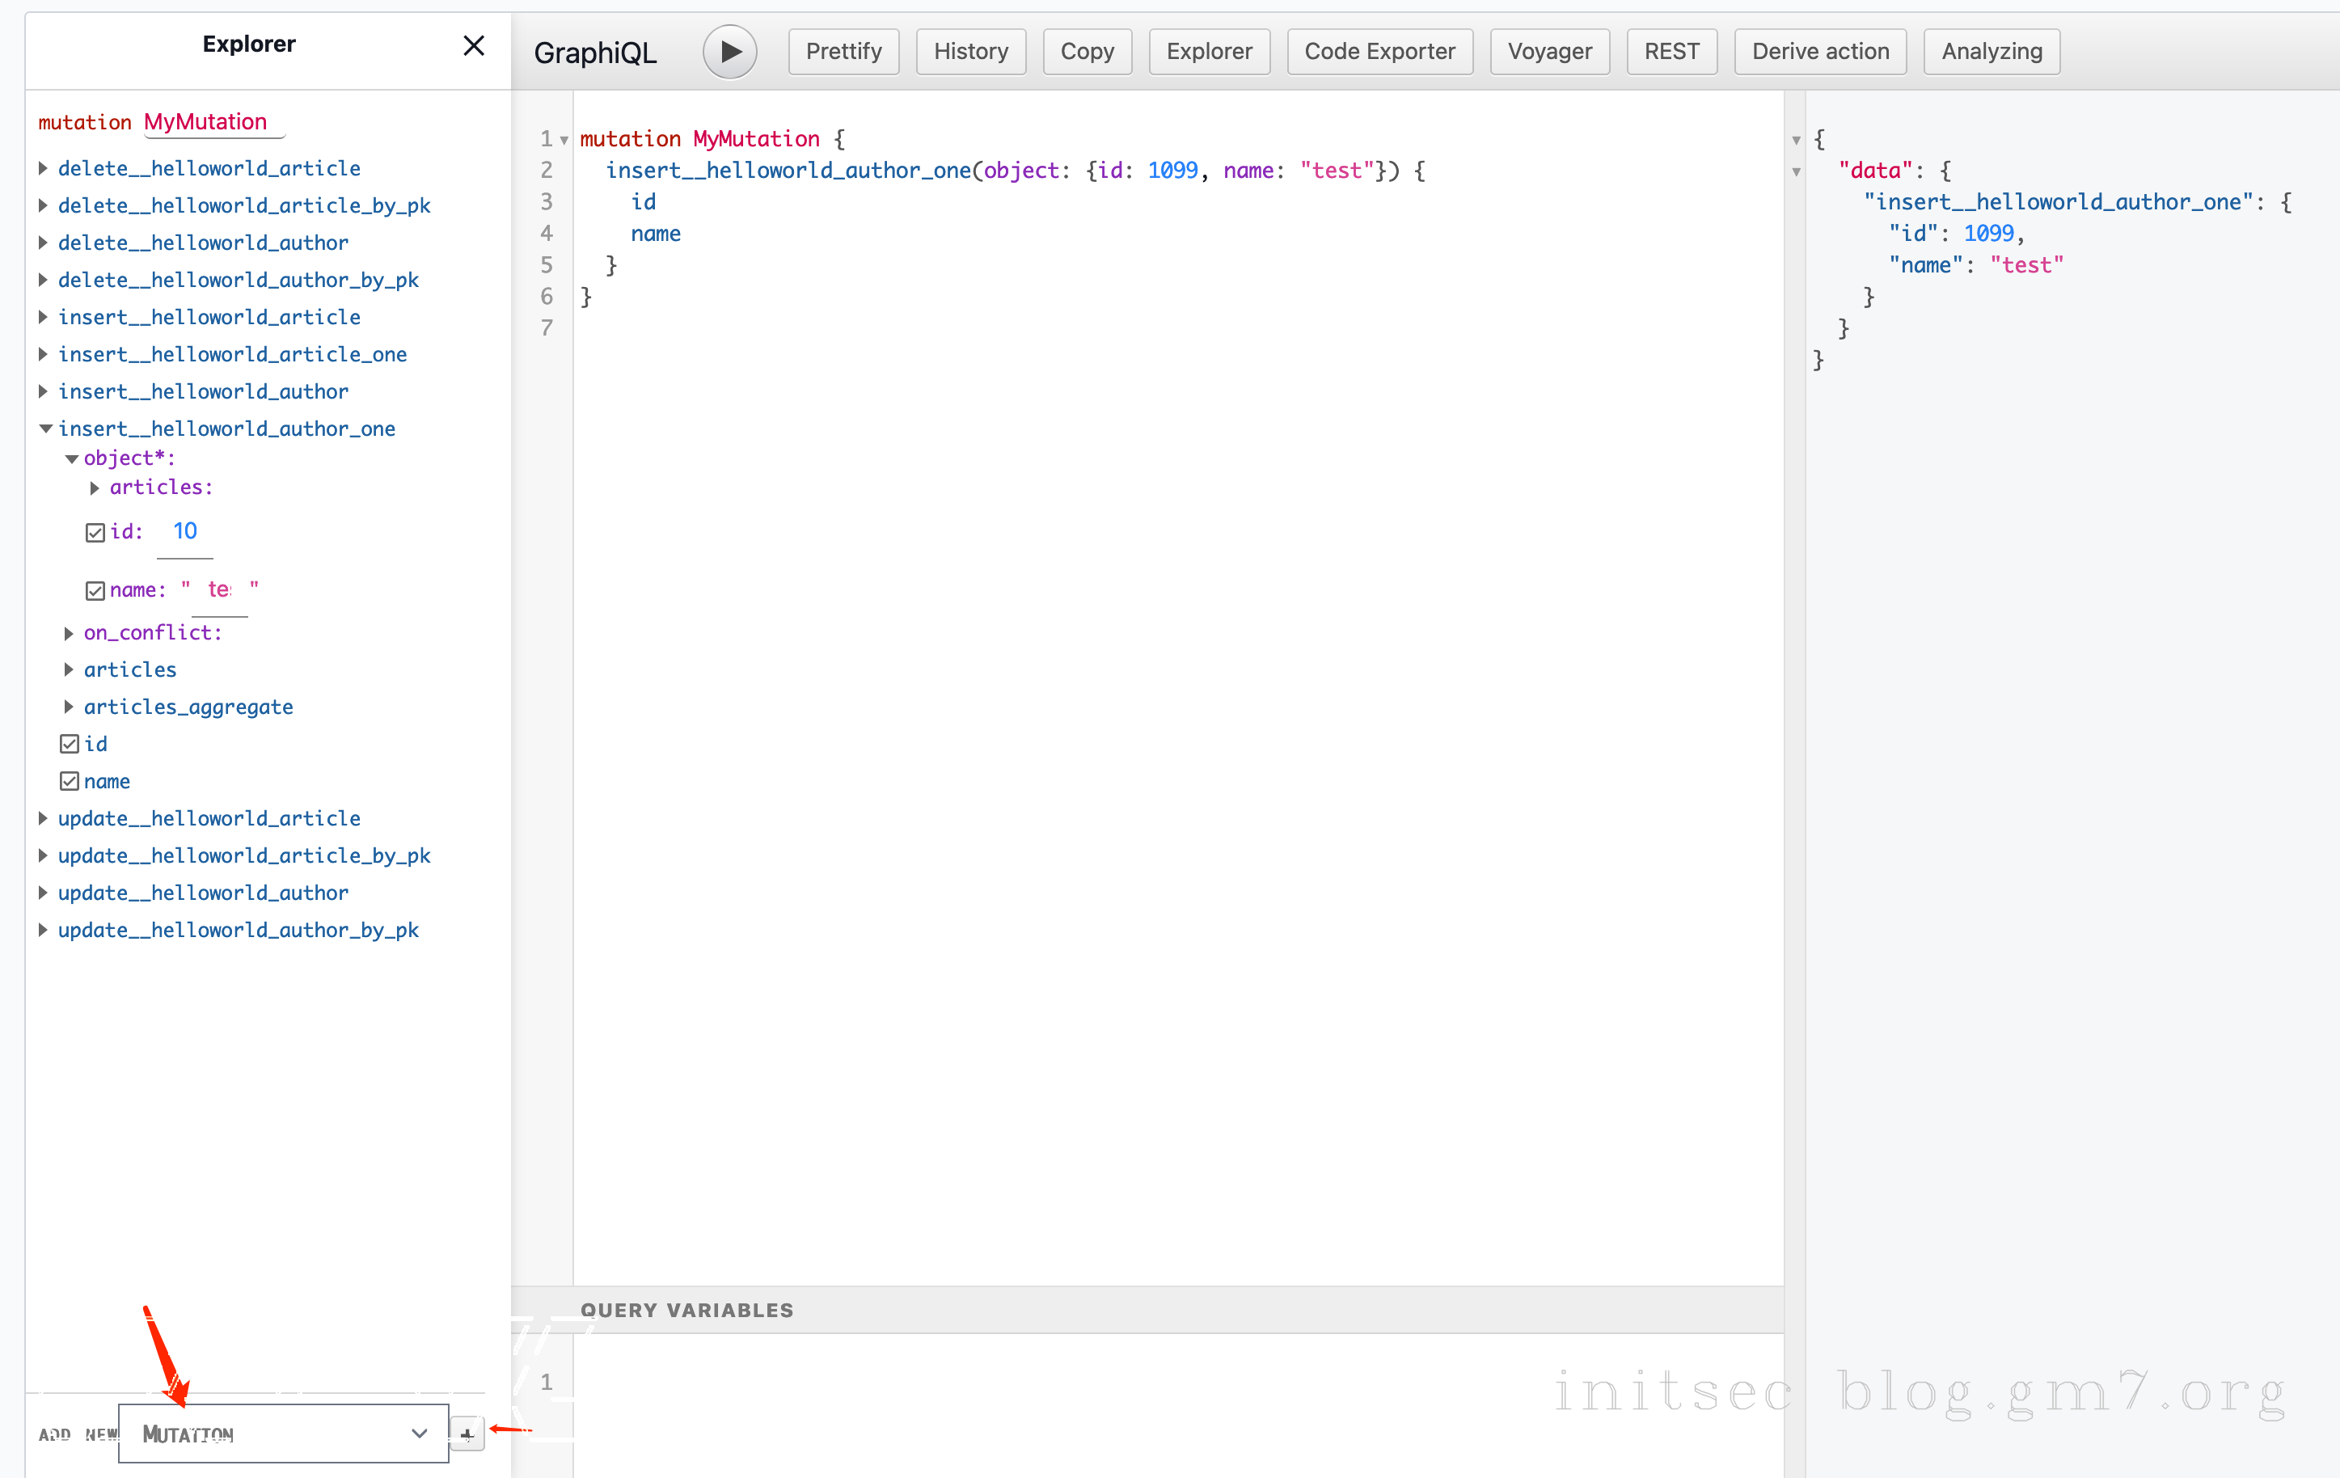Click the id value input field showing 10
Image resolution: width=2340 pixels, height=1478 pixels.
point(184,531)
